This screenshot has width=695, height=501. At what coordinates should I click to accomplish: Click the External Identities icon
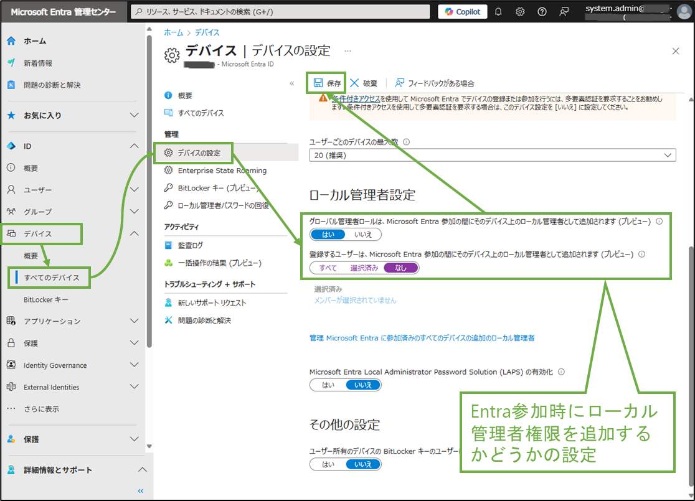point(12,386)
